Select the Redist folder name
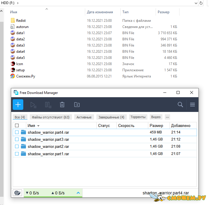Screen dimensions: 209x205 pos(21,21)
